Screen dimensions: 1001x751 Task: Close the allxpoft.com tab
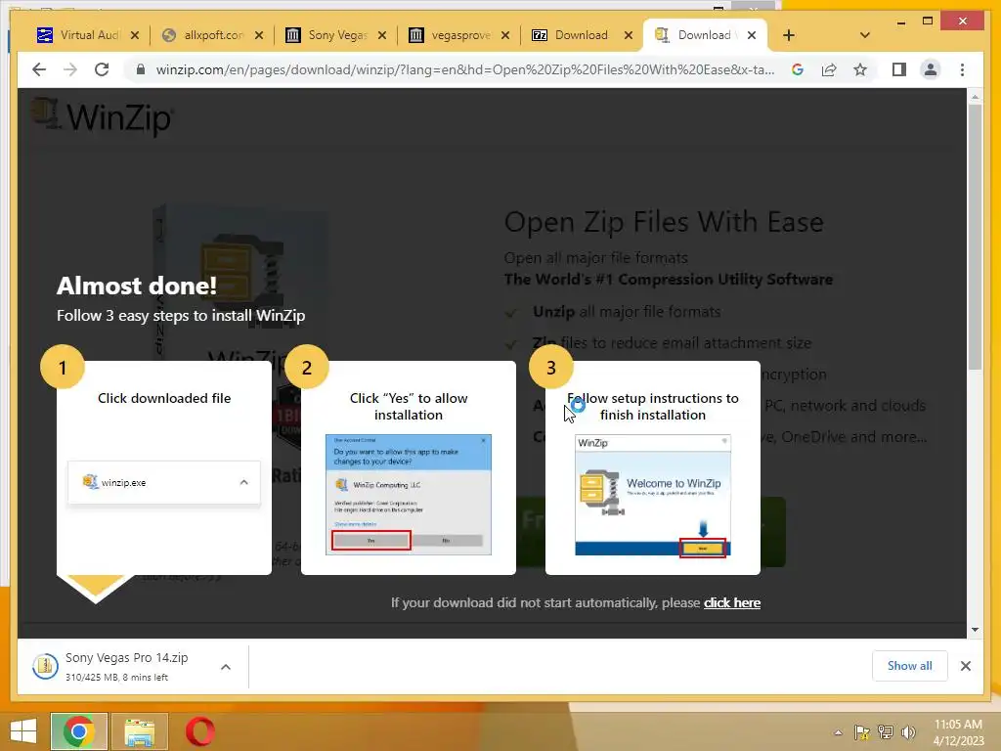click(258, 36)
